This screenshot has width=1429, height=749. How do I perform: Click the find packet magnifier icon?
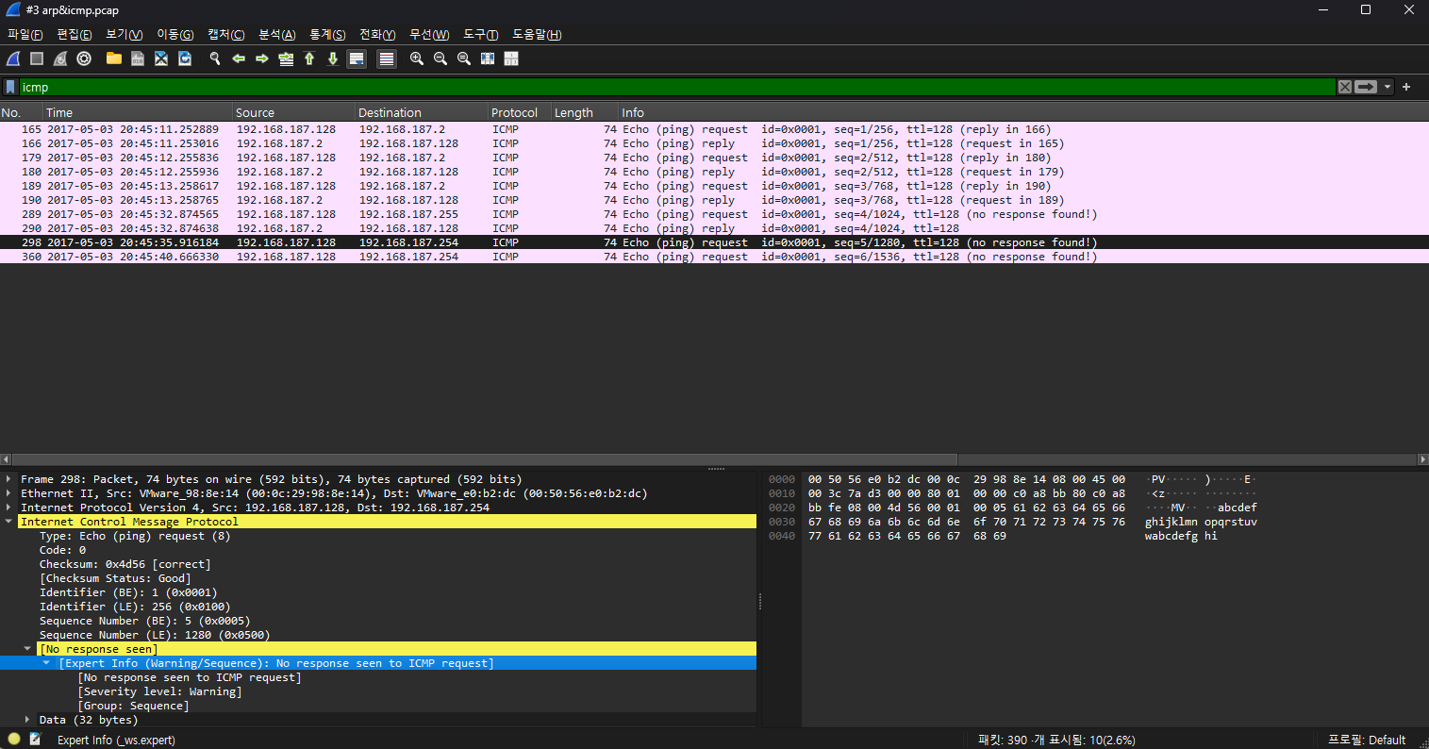(x=215, y=58)
